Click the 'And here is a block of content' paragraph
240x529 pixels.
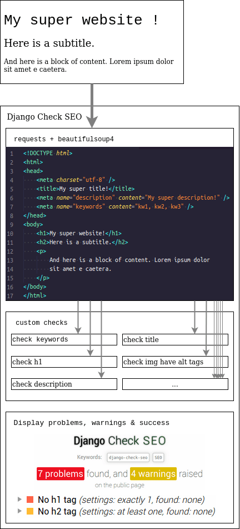point(89,66)
